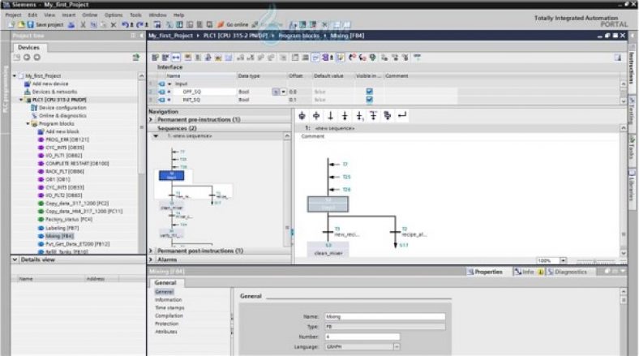Open the Edit menu
639x356 pixels.
[x=32, y=15]
